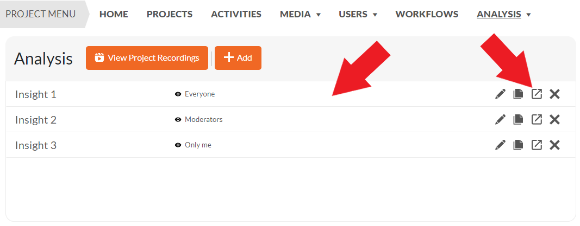This screenshot has height=226, width=580.
Task: Open the WORKFLOWS menu item
Action: pos(427,15)
